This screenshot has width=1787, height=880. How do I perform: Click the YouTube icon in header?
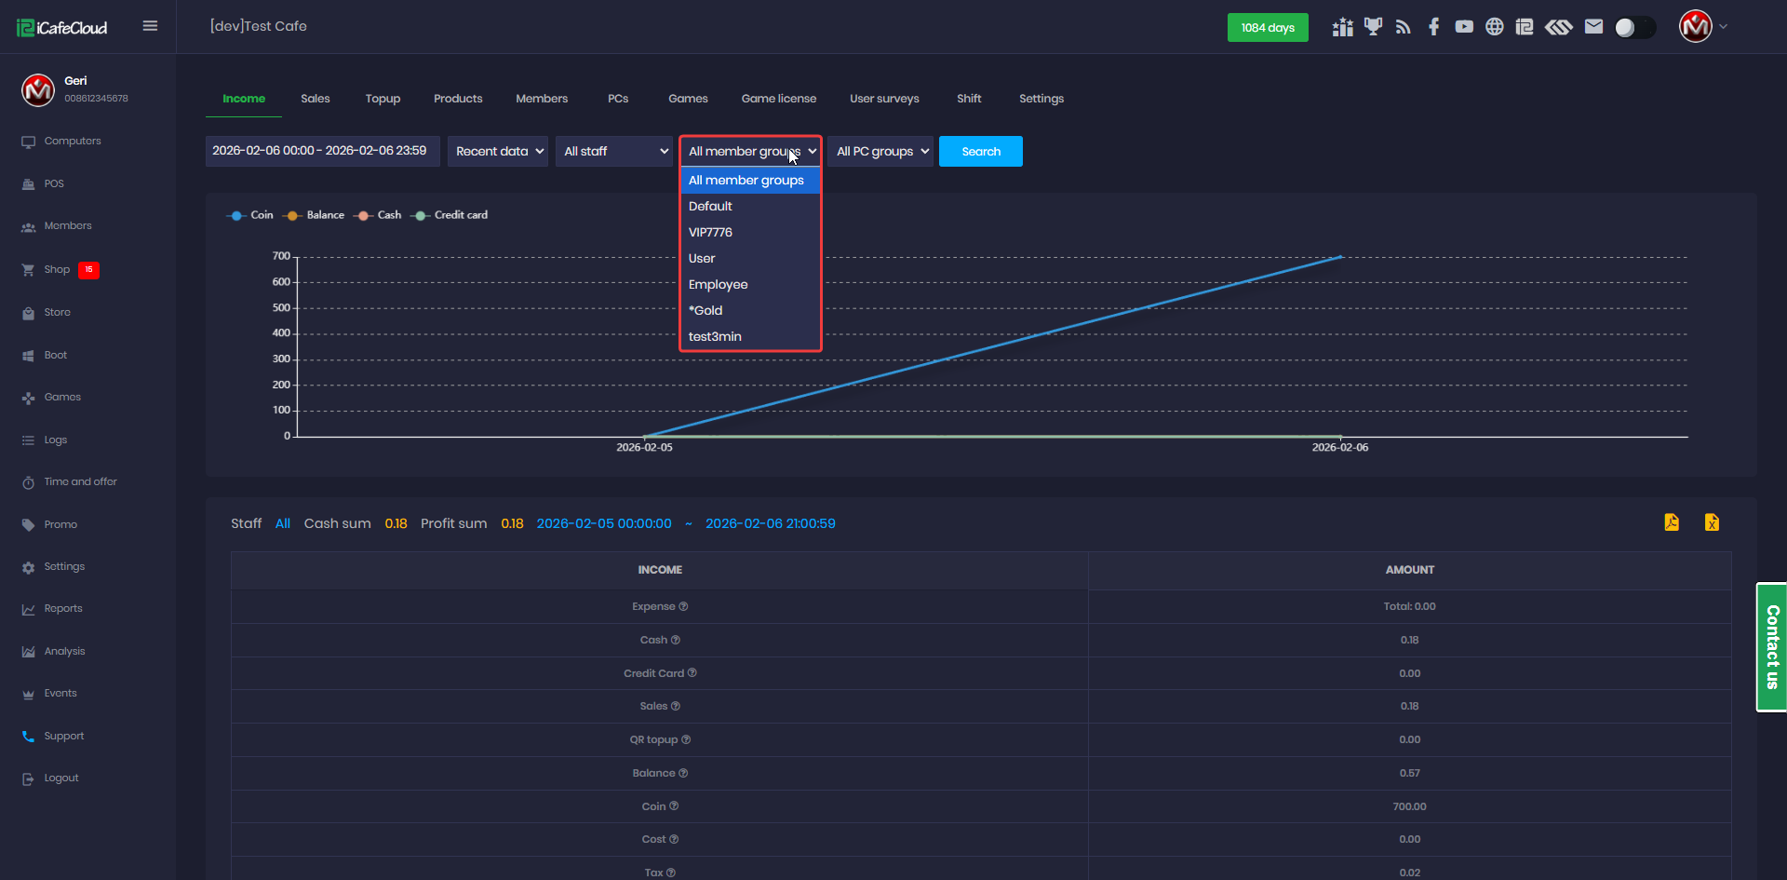pyautogui.click(x=1464, y=27)
